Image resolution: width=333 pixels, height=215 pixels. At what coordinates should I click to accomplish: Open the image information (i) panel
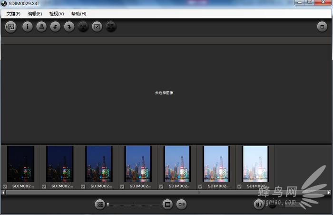click(x=28, y=27)
